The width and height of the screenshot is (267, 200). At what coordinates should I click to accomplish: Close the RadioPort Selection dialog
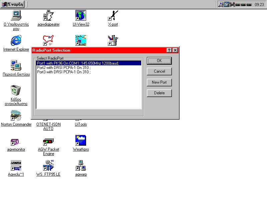tap(175, 50)
